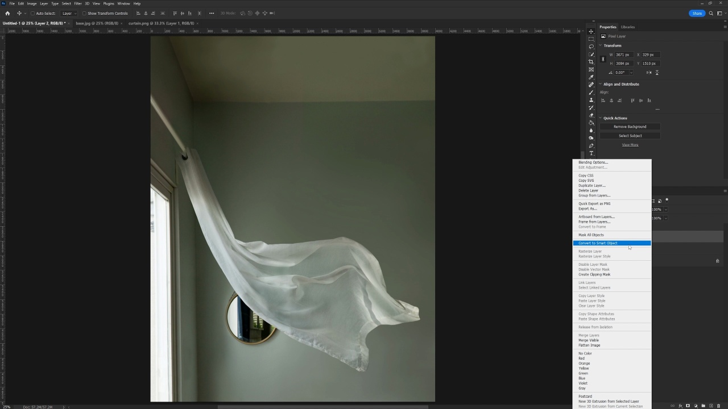Select the Eraser tool

tap(591, 115)
